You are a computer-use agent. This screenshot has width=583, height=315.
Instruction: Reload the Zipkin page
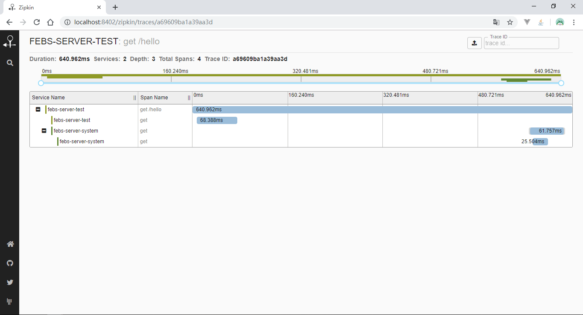tap(37, 22)
